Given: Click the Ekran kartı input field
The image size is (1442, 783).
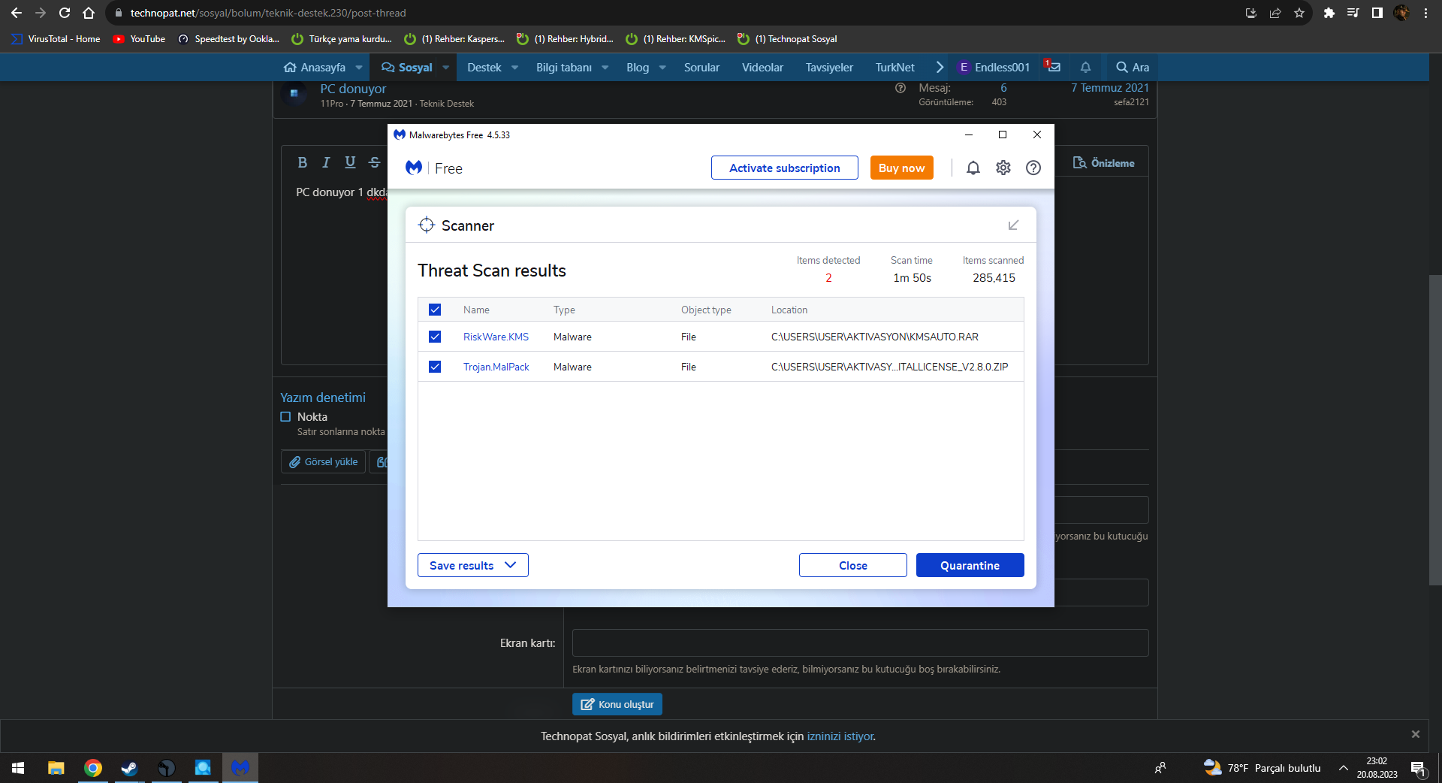Looking at the screenshot, I should [860, 643].
